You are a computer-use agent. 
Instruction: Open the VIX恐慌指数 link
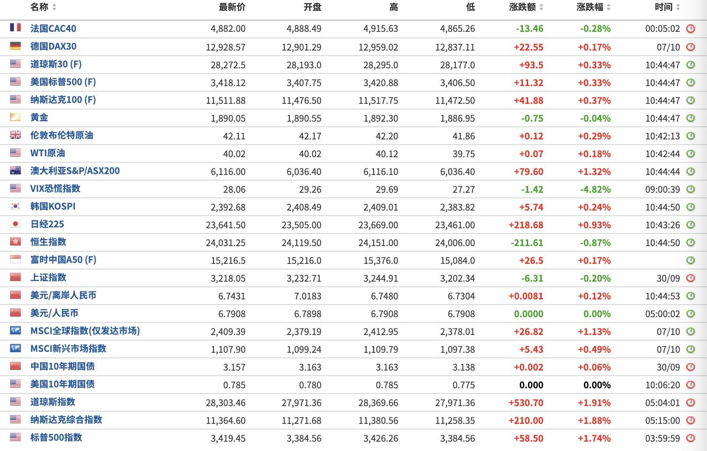coord(55,189)
